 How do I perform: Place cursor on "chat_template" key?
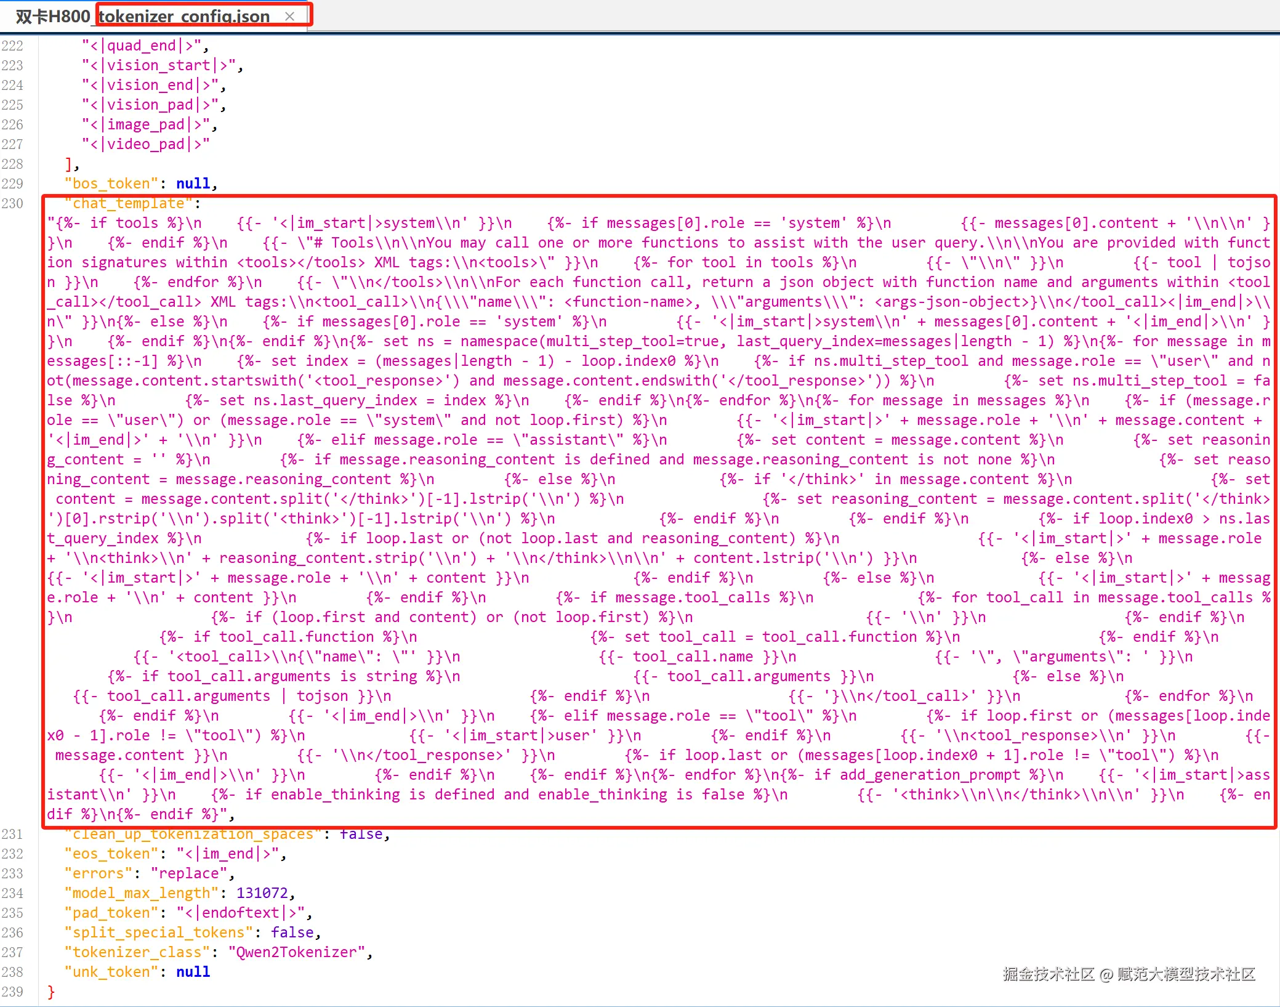[x=128, y=203]
